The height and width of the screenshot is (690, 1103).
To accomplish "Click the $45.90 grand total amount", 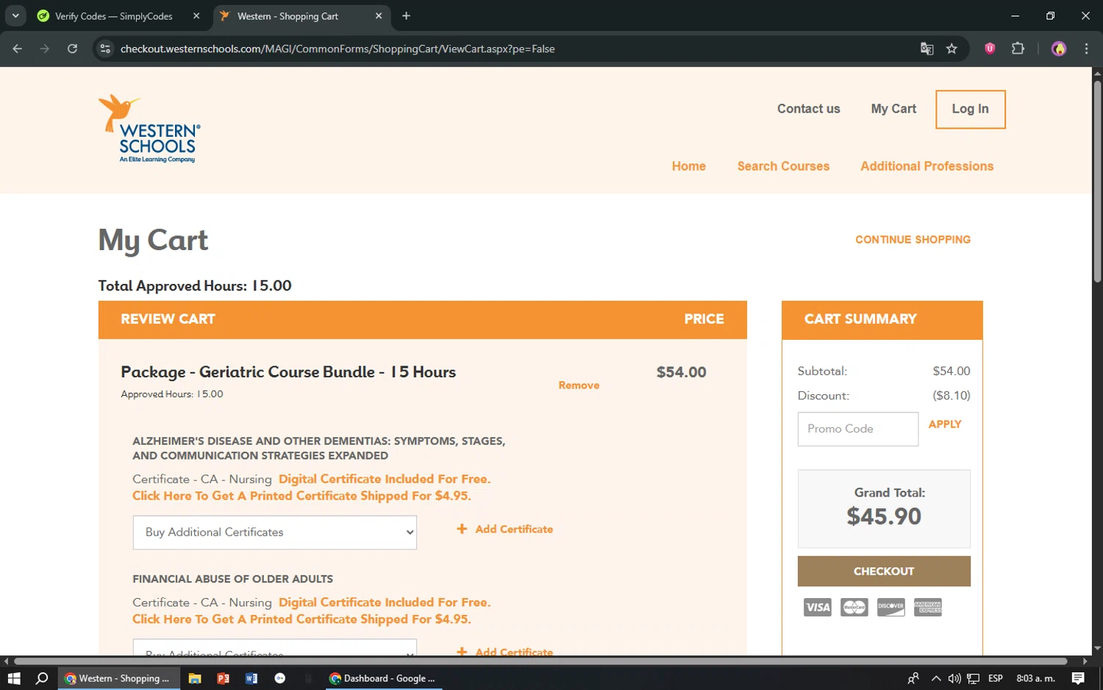I will click(x=884, y=516).
